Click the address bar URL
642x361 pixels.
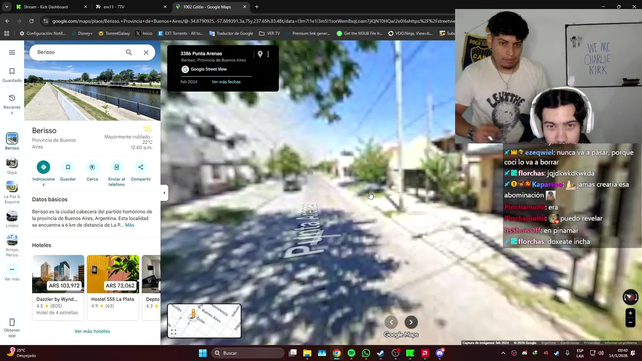(253, 21)
